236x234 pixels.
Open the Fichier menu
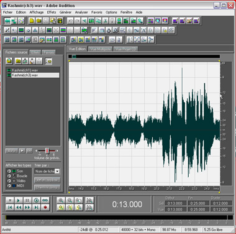7,12
